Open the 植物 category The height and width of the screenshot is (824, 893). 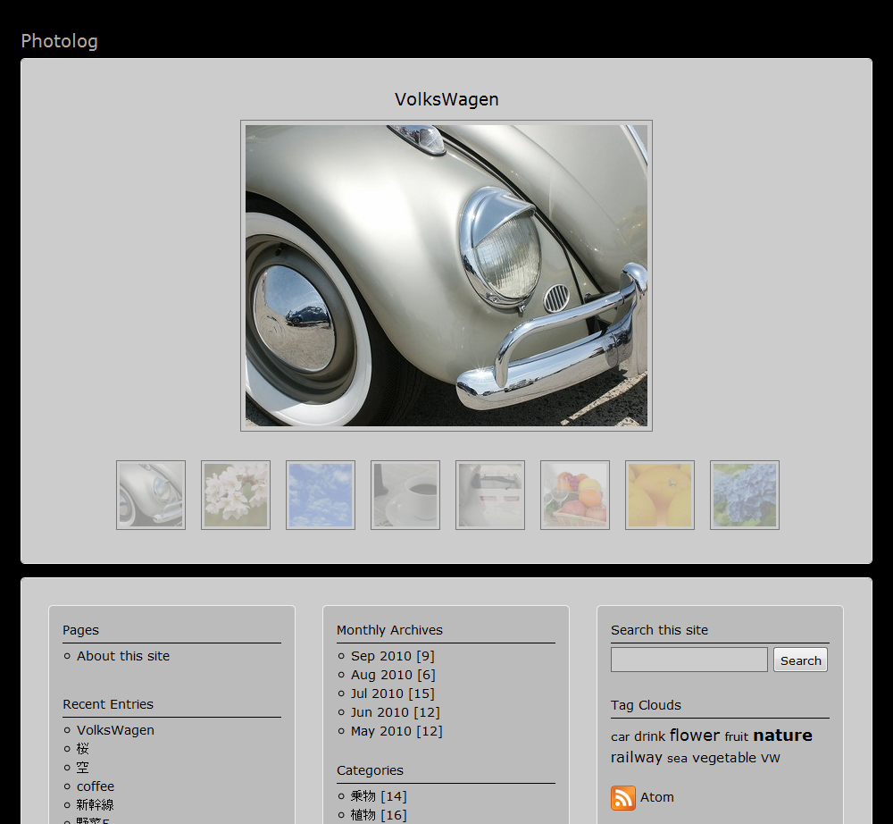(379, 815)
